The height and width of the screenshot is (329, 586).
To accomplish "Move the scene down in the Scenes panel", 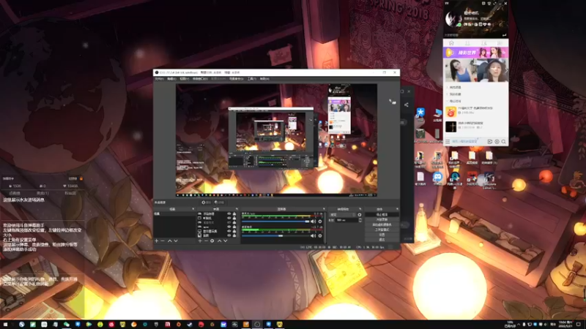I will (176, 241).
